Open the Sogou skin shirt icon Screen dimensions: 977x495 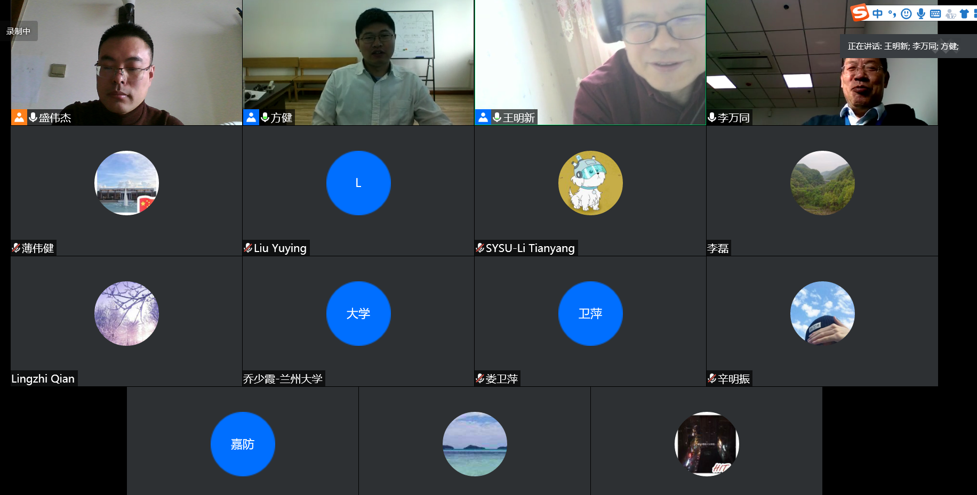coord(964,14)
